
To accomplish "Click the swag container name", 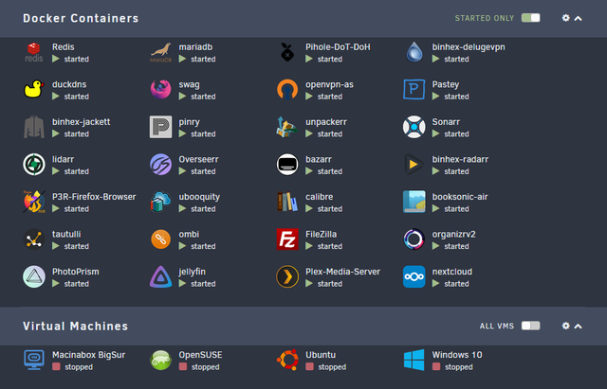I will [189, 84].
